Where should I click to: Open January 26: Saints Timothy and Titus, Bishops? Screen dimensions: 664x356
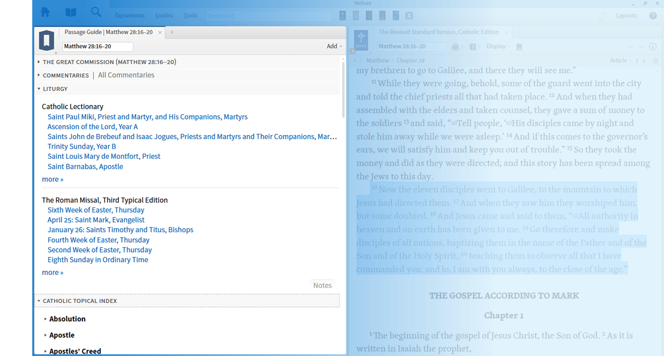pyautogui.click(x=120, y=230)
